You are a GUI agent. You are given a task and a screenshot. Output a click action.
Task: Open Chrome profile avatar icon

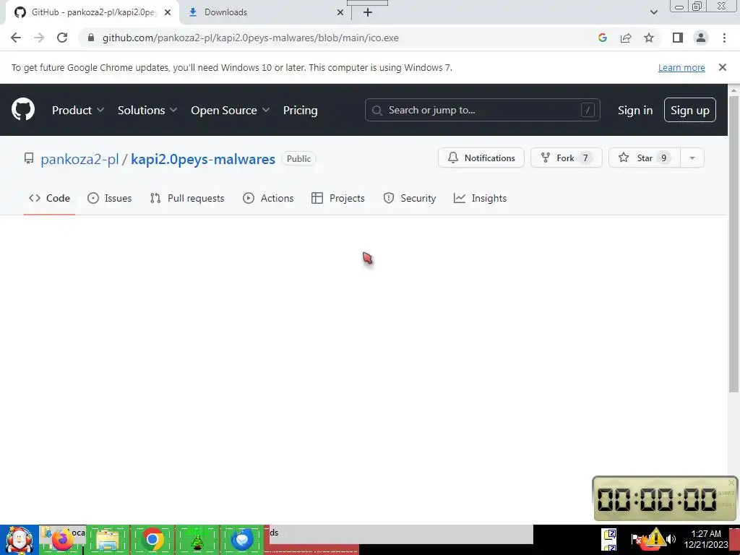coord(701,38)
